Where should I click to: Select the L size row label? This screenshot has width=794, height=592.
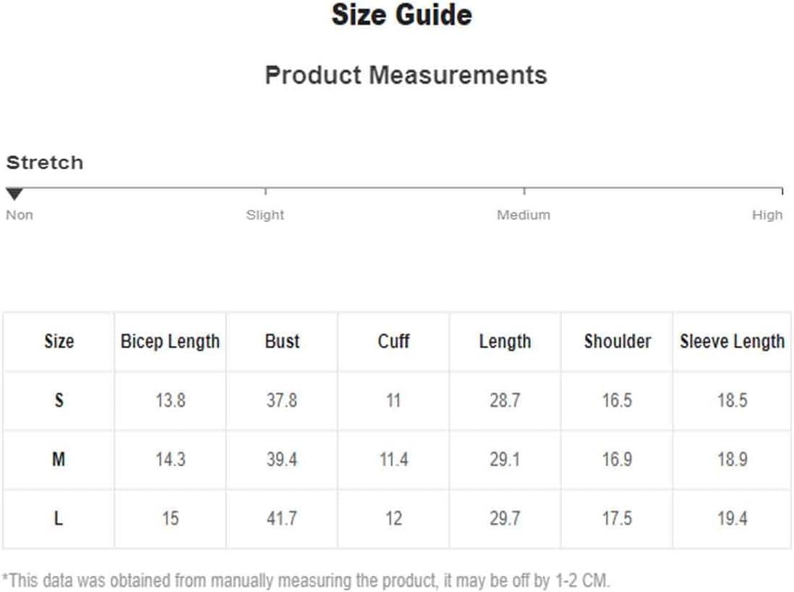[x=59, y=518]
